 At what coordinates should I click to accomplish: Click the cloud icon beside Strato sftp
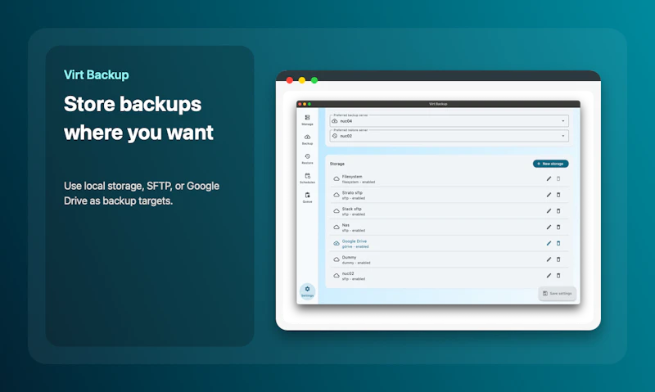[337, 195]
